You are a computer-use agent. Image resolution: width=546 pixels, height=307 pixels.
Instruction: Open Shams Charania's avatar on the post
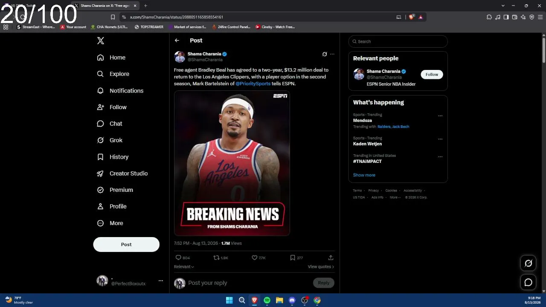(180, 57)
